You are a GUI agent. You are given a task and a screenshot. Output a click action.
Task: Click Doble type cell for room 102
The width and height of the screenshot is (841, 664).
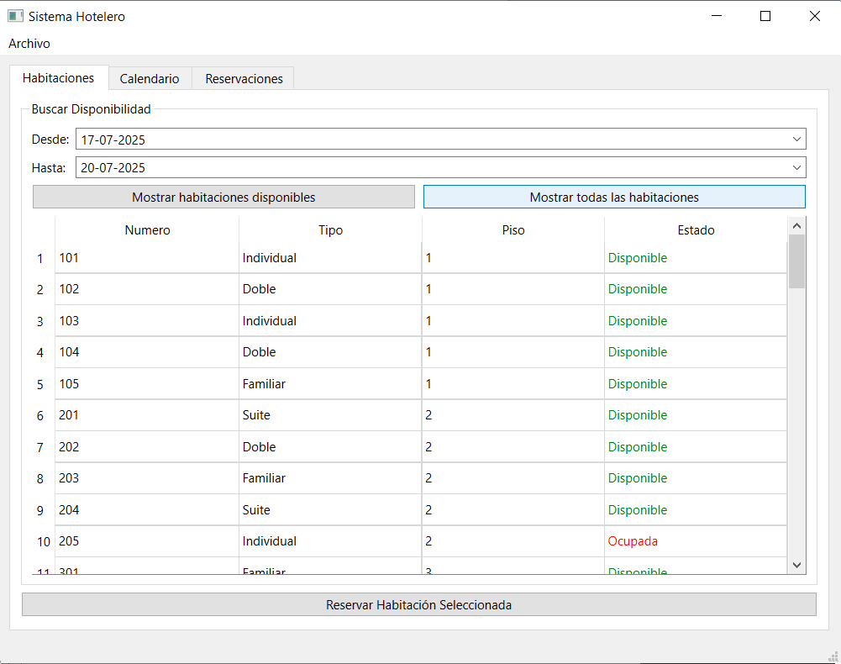pos(330,289)
